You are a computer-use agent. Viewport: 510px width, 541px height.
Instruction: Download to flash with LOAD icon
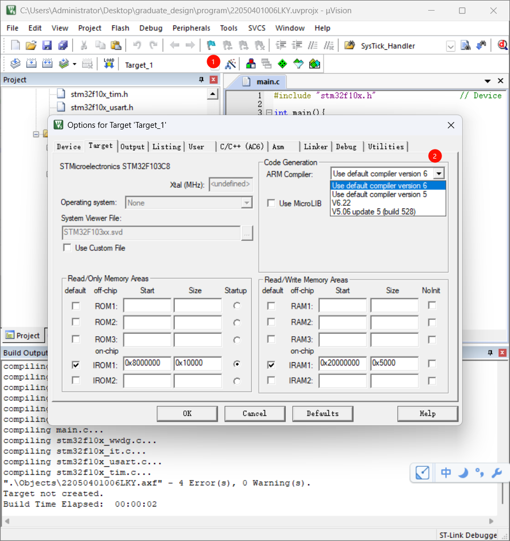(109, 64)
